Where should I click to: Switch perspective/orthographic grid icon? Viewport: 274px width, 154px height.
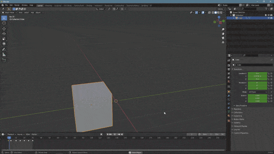[223, 42]
